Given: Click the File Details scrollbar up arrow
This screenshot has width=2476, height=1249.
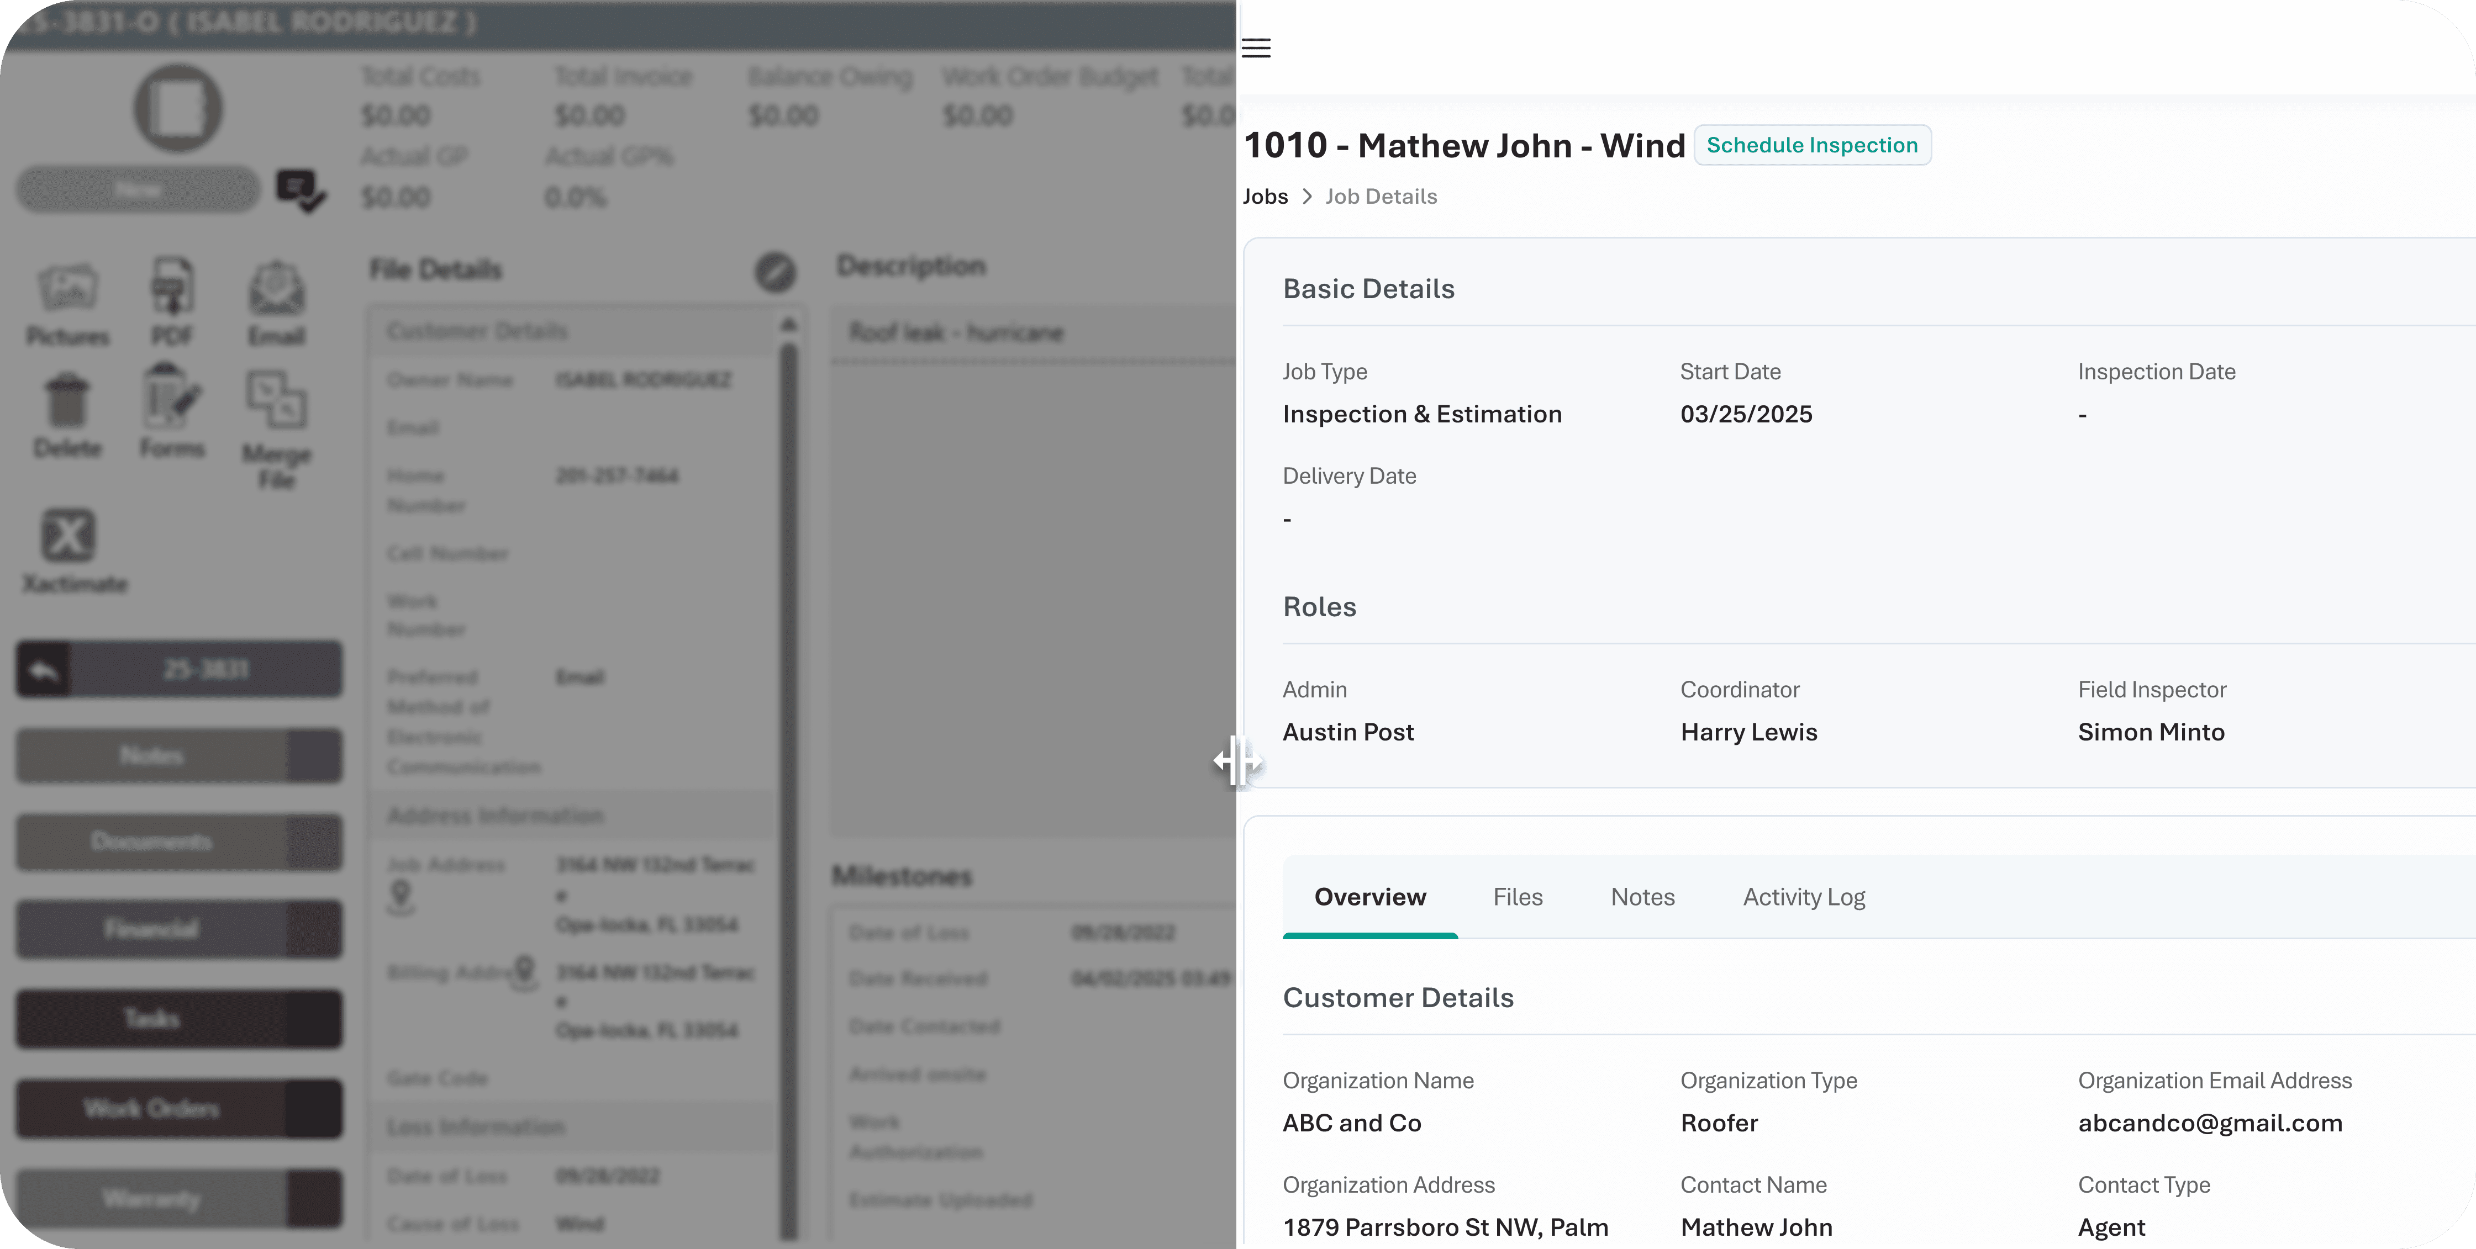Looking at the screenshot, I should (789, 326).
